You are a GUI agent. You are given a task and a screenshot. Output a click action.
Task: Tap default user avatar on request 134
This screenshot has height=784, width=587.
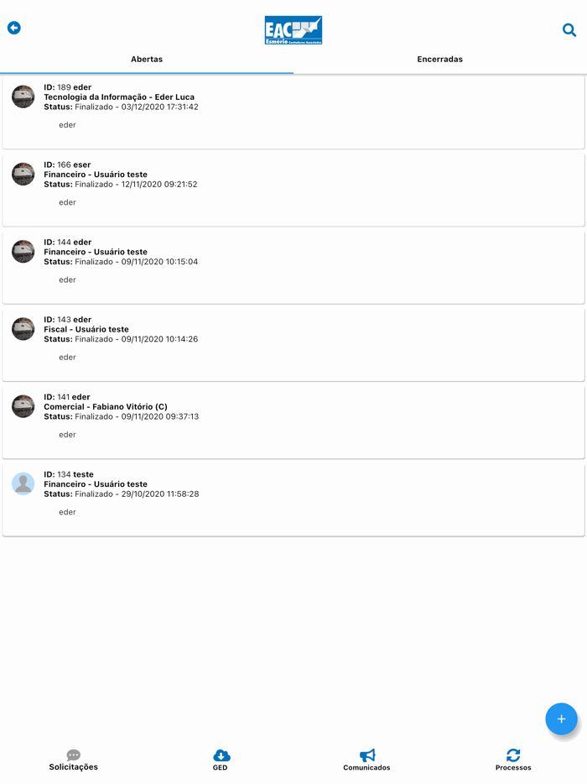(23, 483)
